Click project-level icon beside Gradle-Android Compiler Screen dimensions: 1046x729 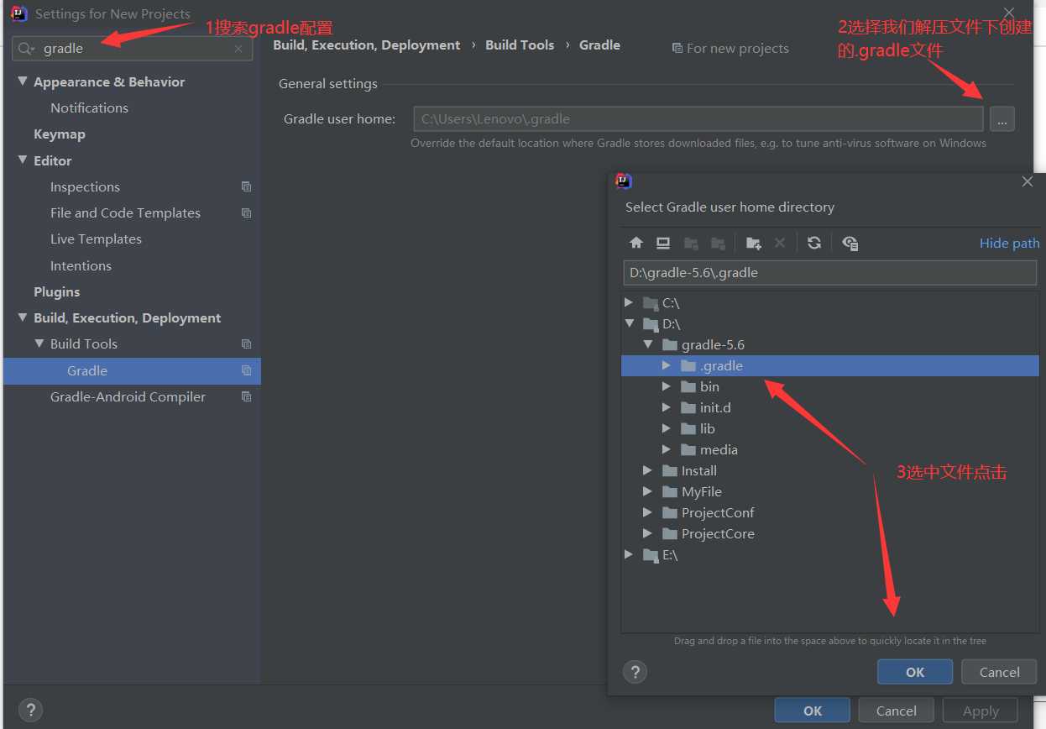pos(246,396)
